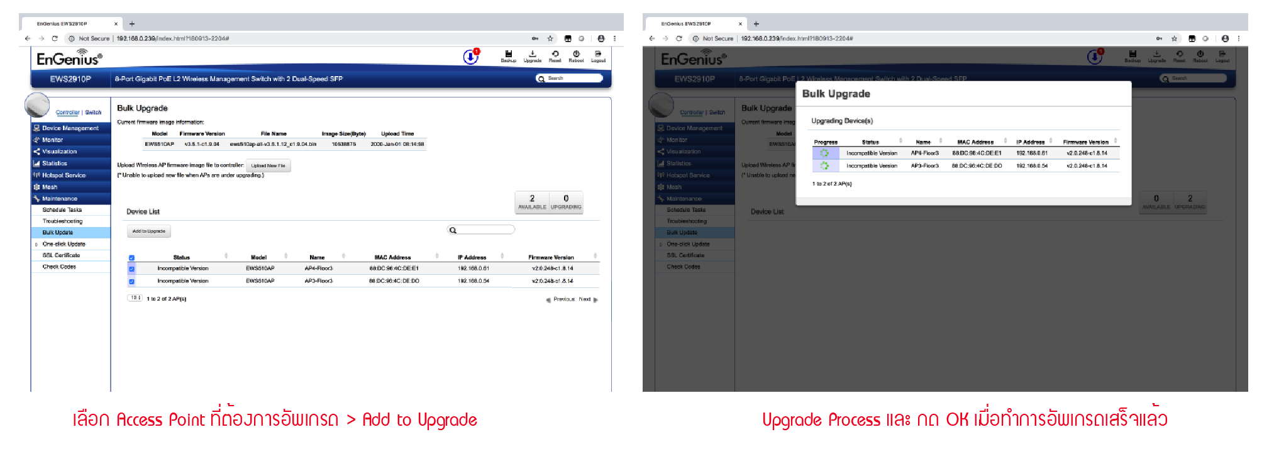Open new tab with plus icon, right window
The height and width of the screenshot is (449, 1274).
[756, 24]
